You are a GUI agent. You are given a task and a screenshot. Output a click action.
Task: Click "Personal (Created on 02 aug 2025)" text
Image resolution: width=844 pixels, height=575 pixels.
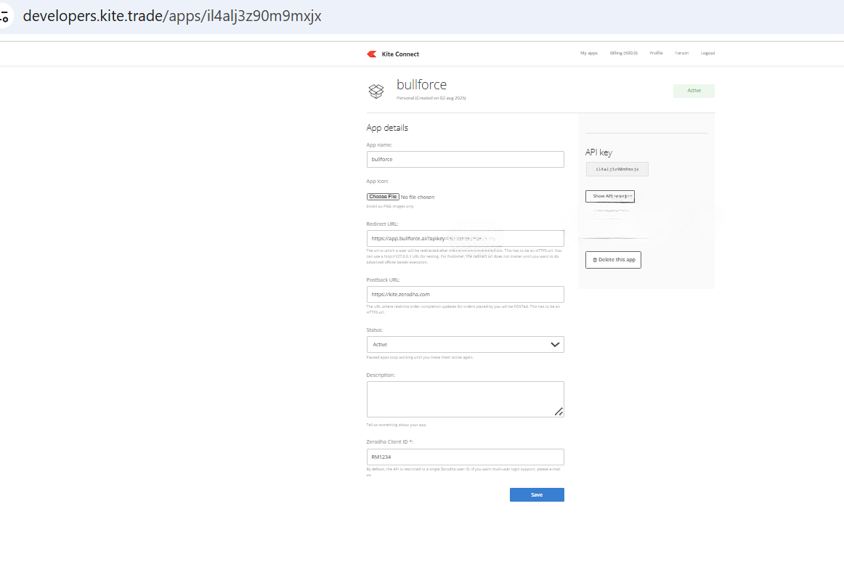(x=431, y=98)
